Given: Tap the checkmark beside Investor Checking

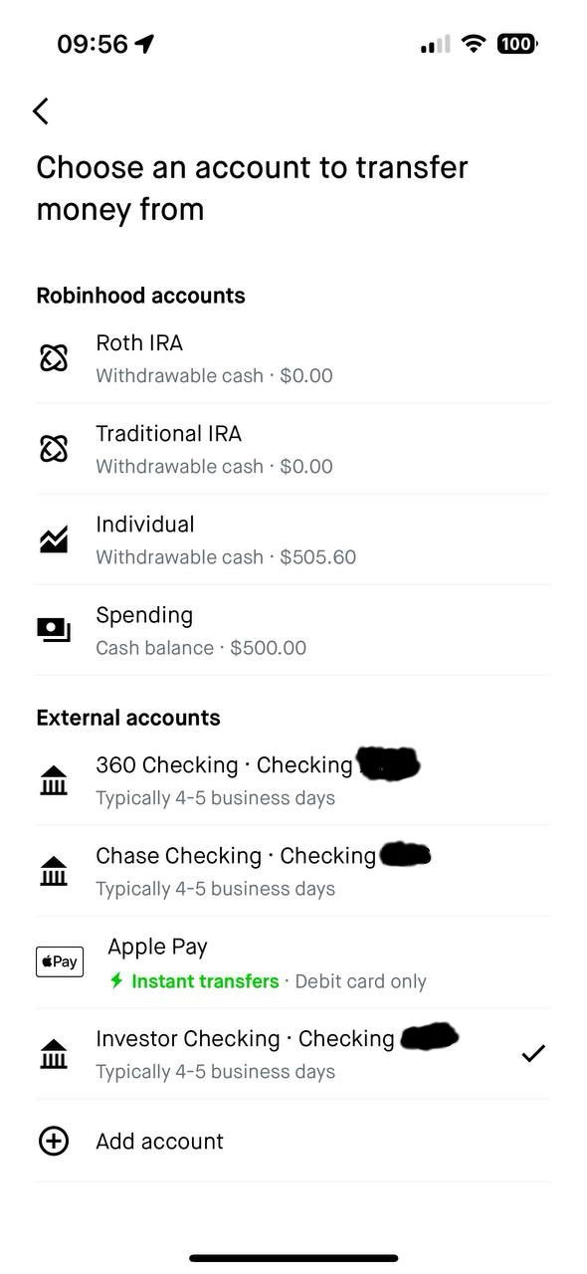Looking at the screenshot, I should [533, 1053].
